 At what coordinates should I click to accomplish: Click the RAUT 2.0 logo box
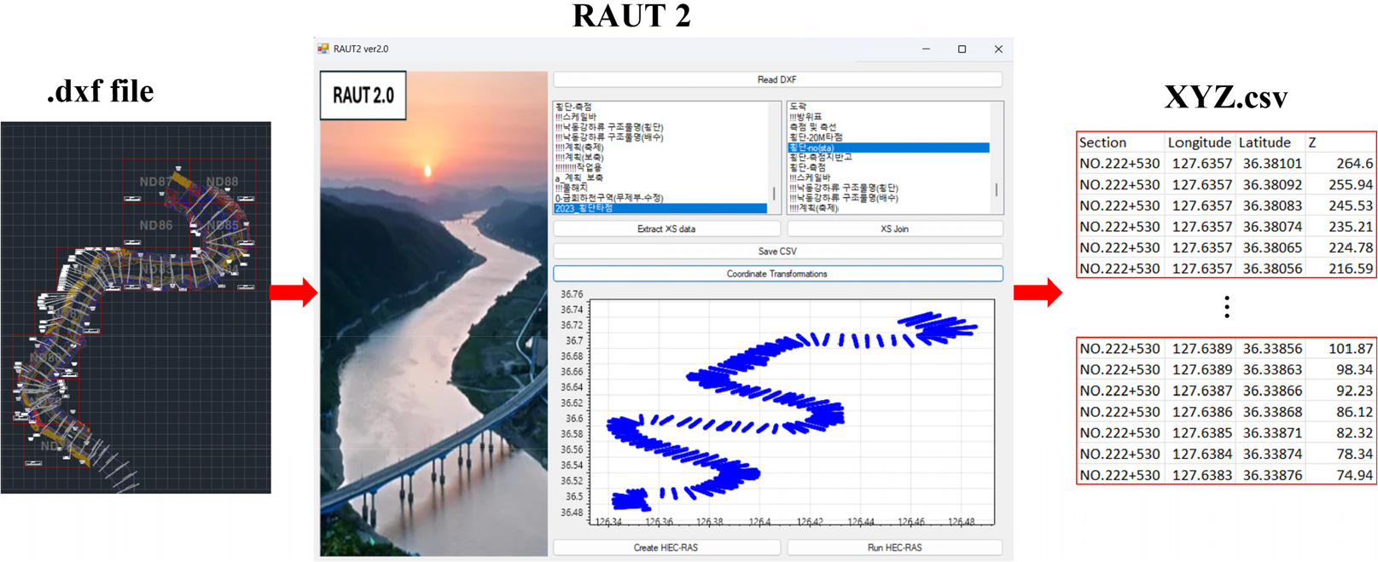[363, 96]
